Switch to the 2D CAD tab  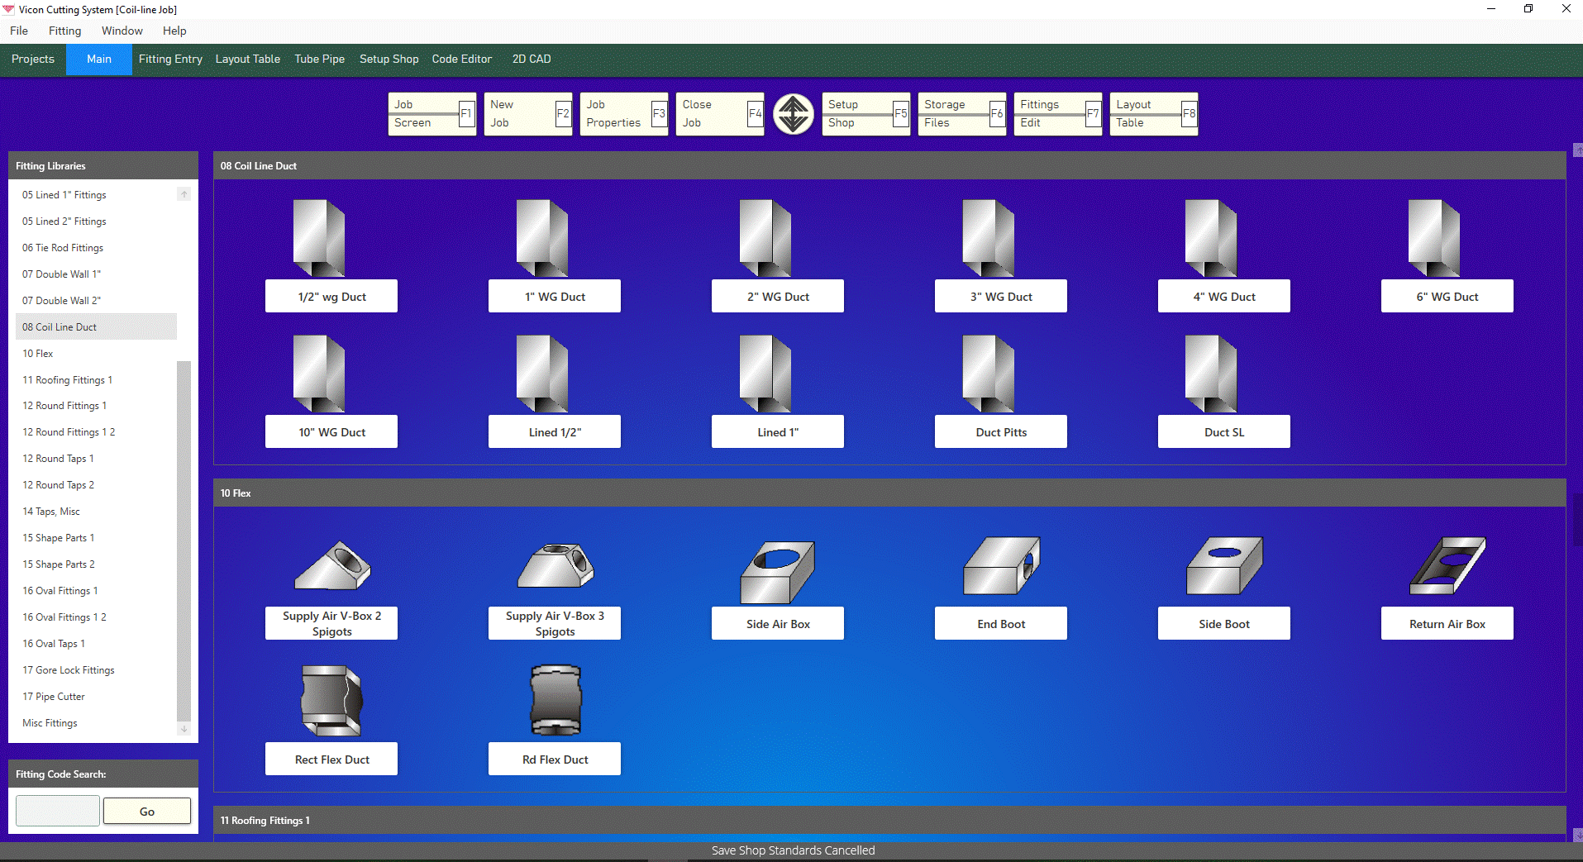[x=531, y=59]
